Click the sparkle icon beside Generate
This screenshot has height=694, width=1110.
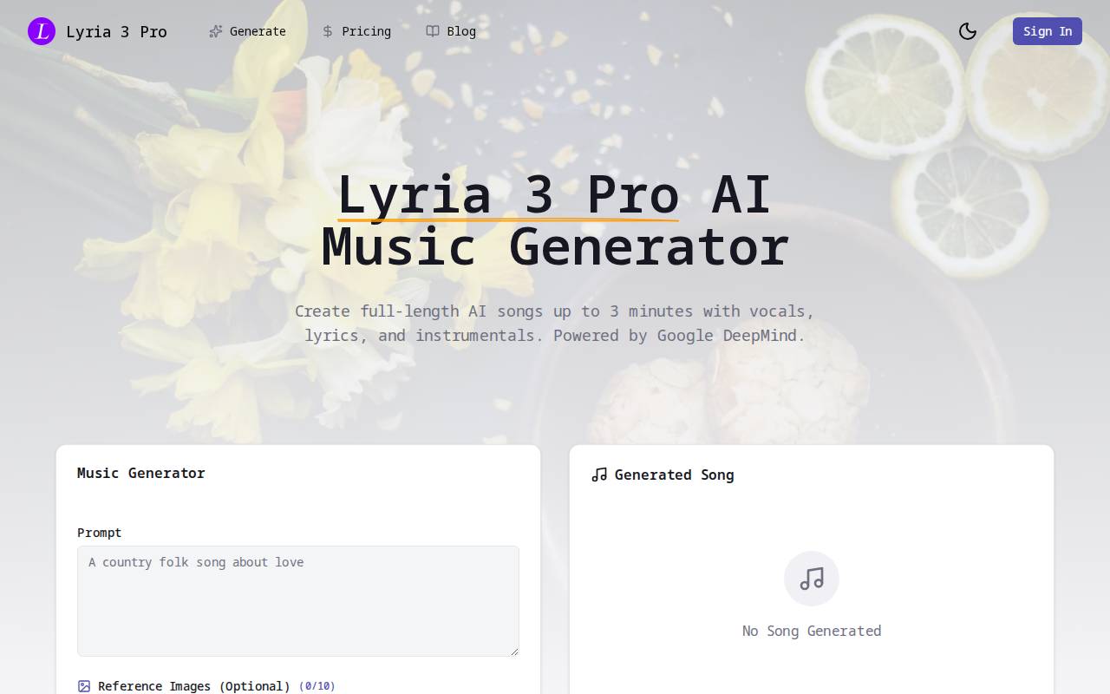[216, 31]
